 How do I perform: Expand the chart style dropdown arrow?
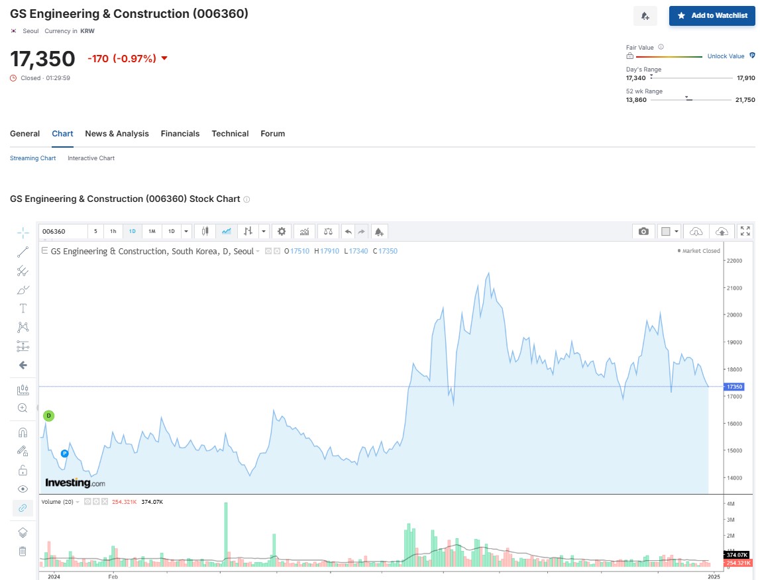pos(264,232)
